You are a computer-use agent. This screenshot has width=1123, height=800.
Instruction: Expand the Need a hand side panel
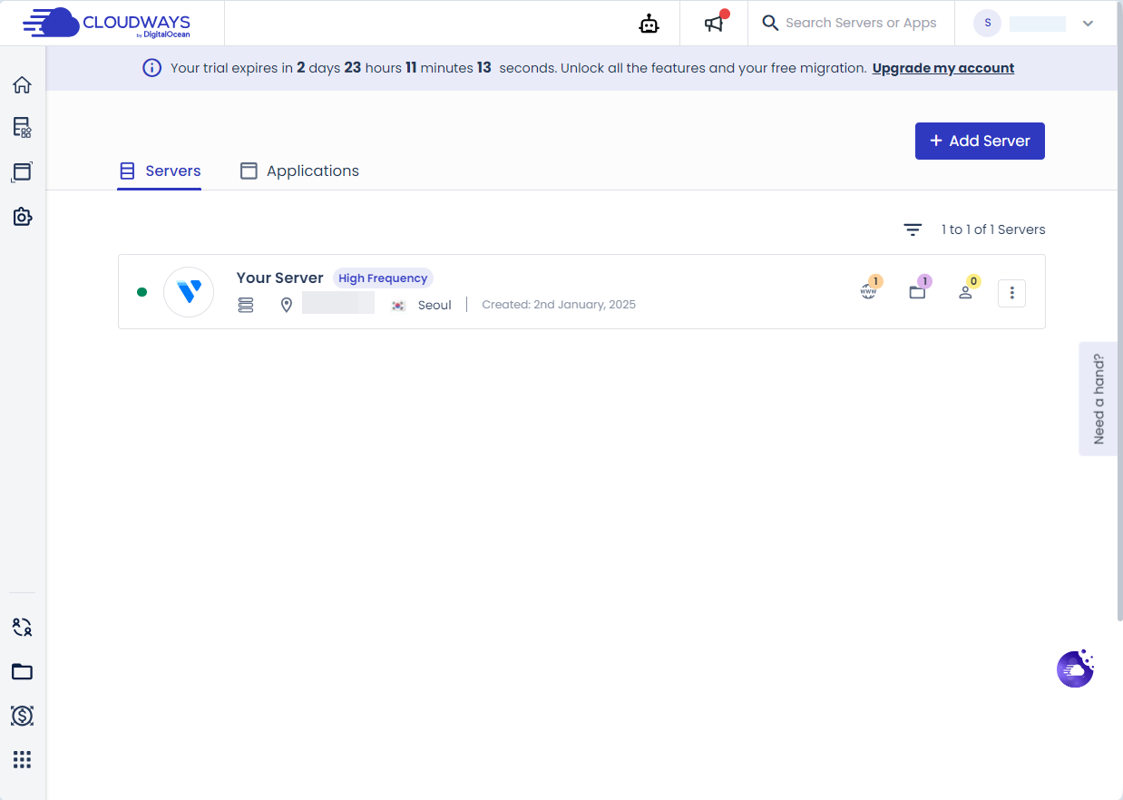pyautogui.click(x=1099, y=399)
